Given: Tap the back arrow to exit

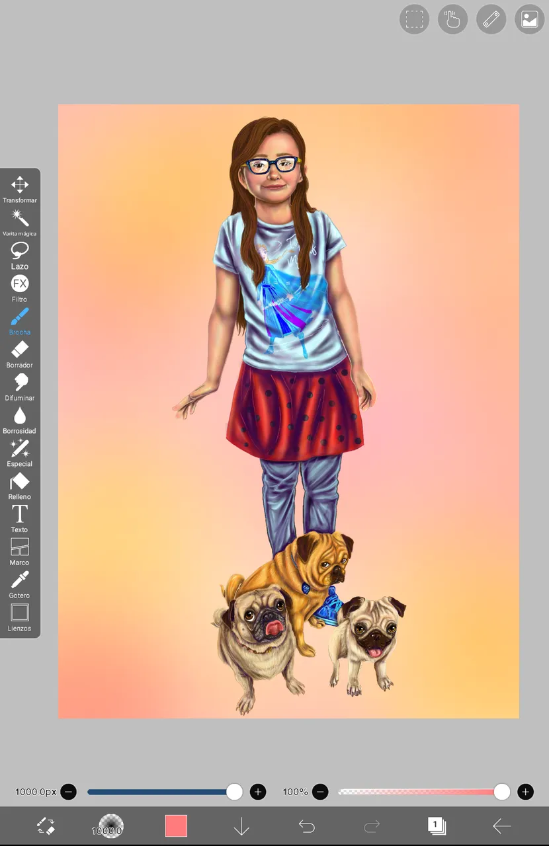Looking at the screenshot, I should [502, 826].
